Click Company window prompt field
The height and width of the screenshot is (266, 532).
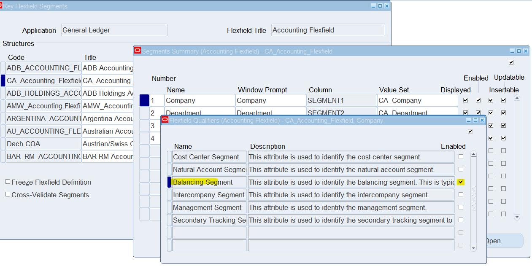tap(270, 100)
